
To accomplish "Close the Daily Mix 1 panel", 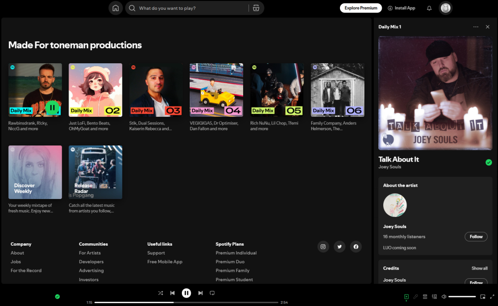I will click(x=487, y=27).
